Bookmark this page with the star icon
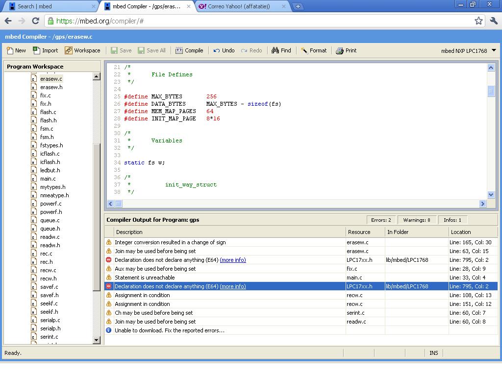 pos(478,21)
